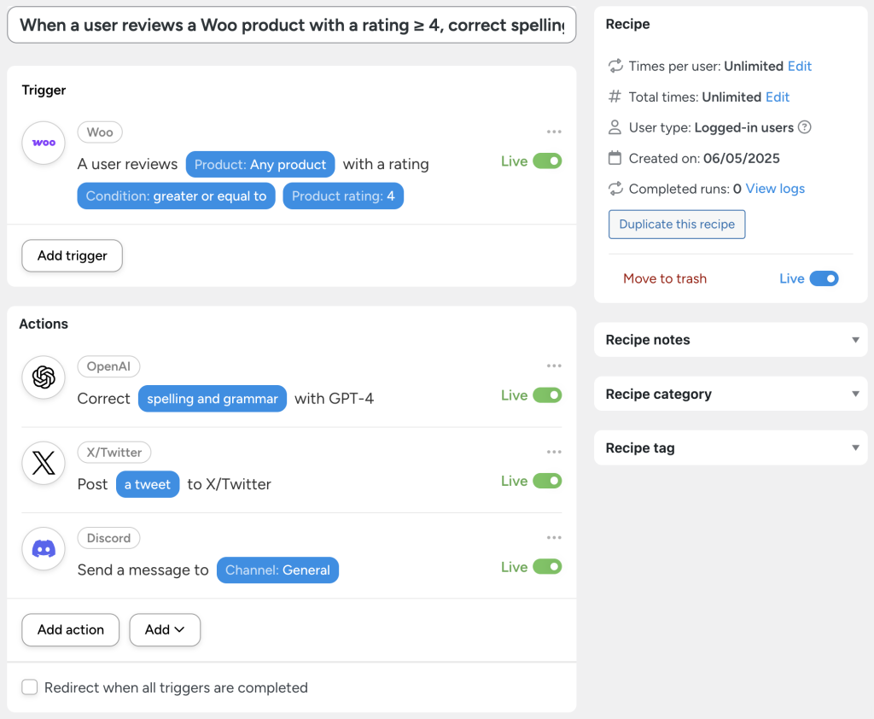Open the Add action dropdown
The height and width of the screenshot is (719, 874).
tap(165, 629)
